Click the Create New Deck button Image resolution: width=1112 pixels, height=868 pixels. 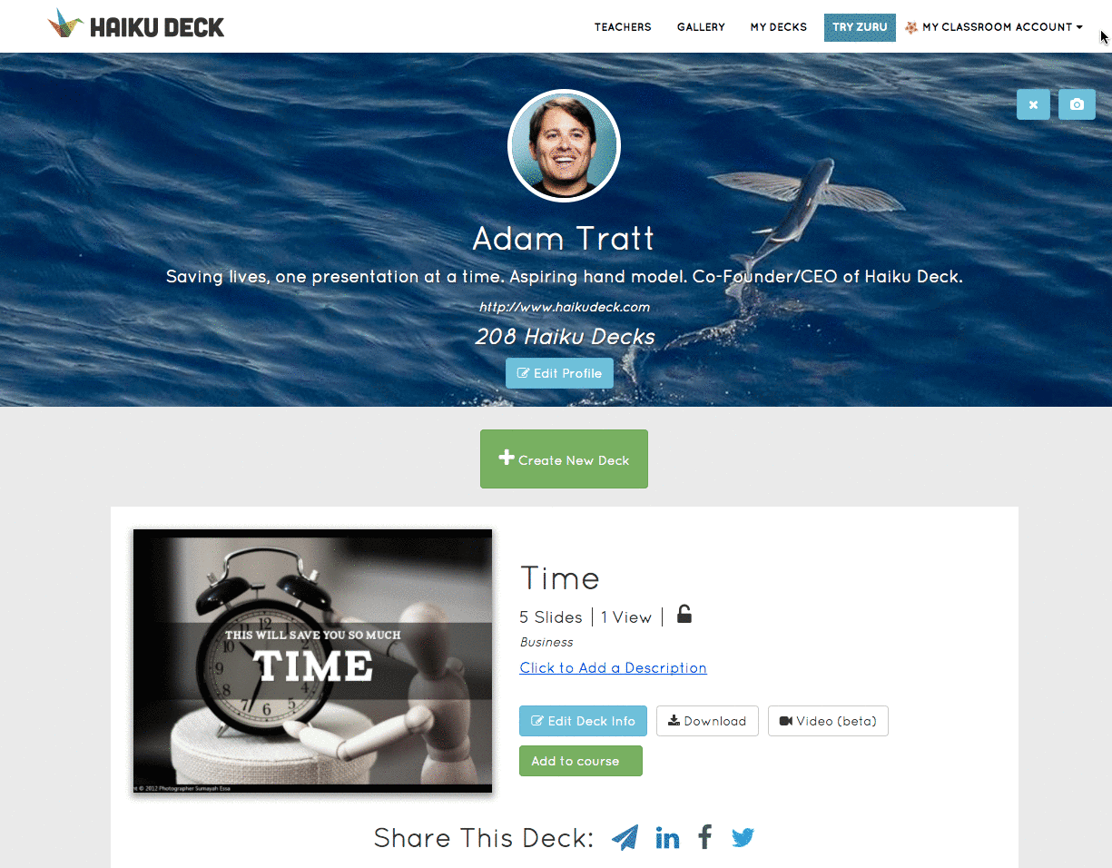tap(564, 459)
